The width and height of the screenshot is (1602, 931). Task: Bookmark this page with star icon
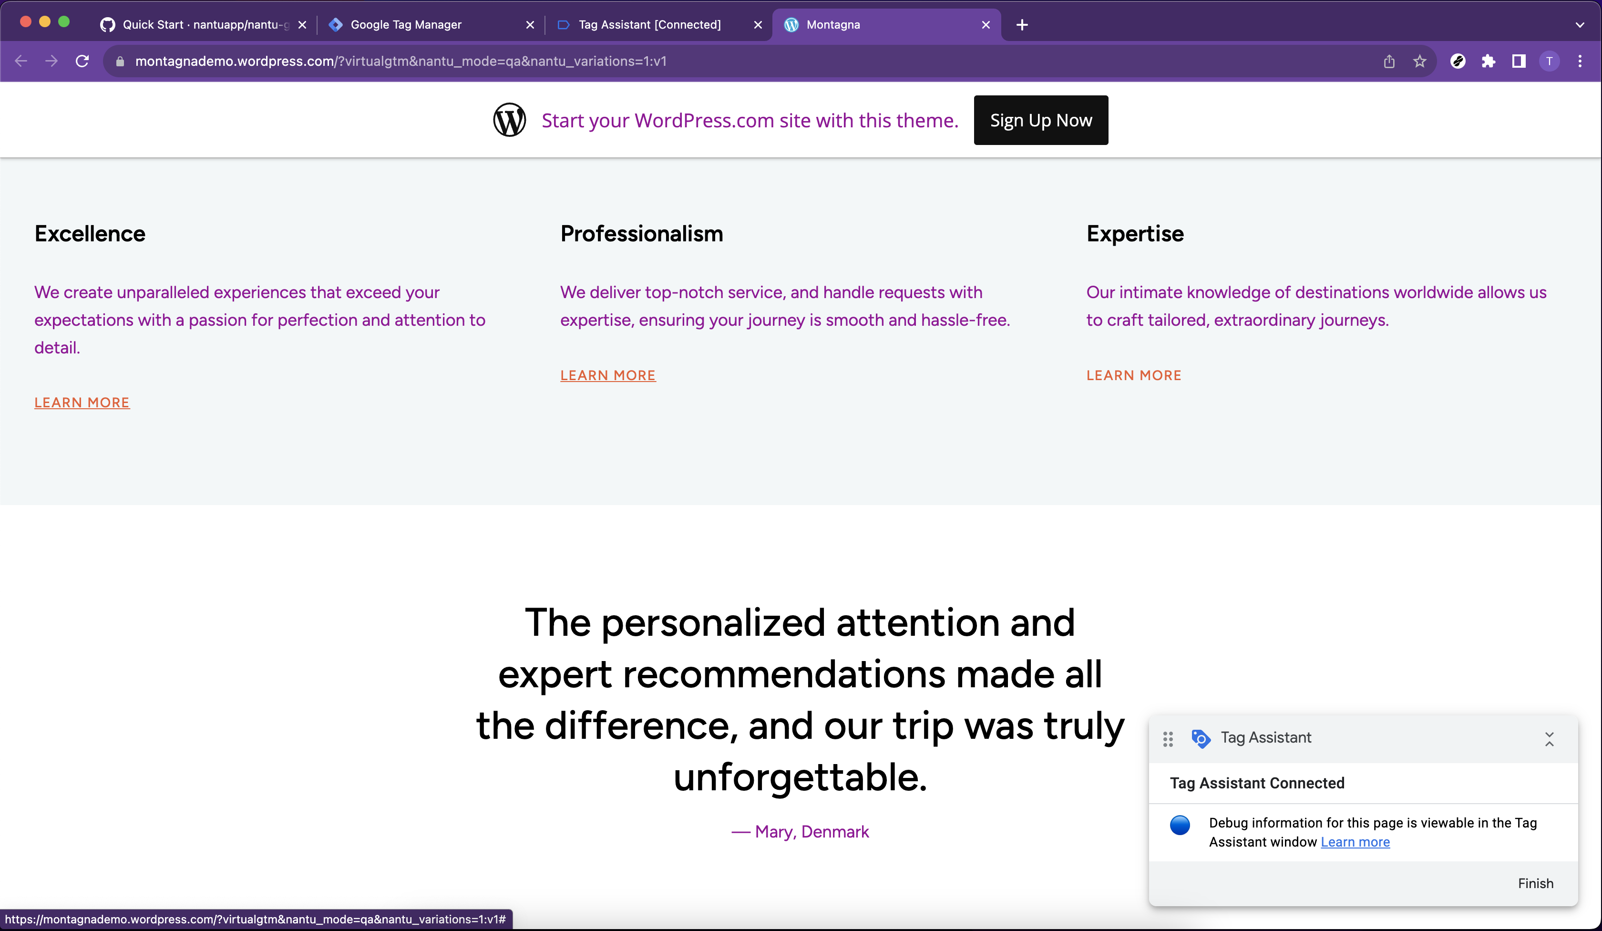1419,61
